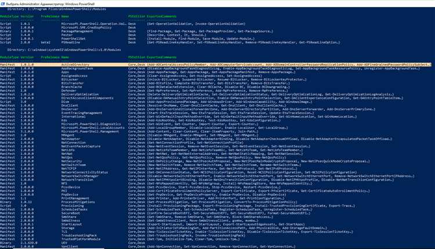The image size is (435, 249).
Task: Click the NetQos module name
Action: coord(67,157)
